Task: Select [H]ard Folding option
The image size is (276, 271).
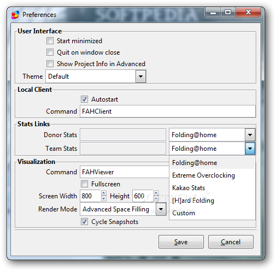Action: [212, 201]
